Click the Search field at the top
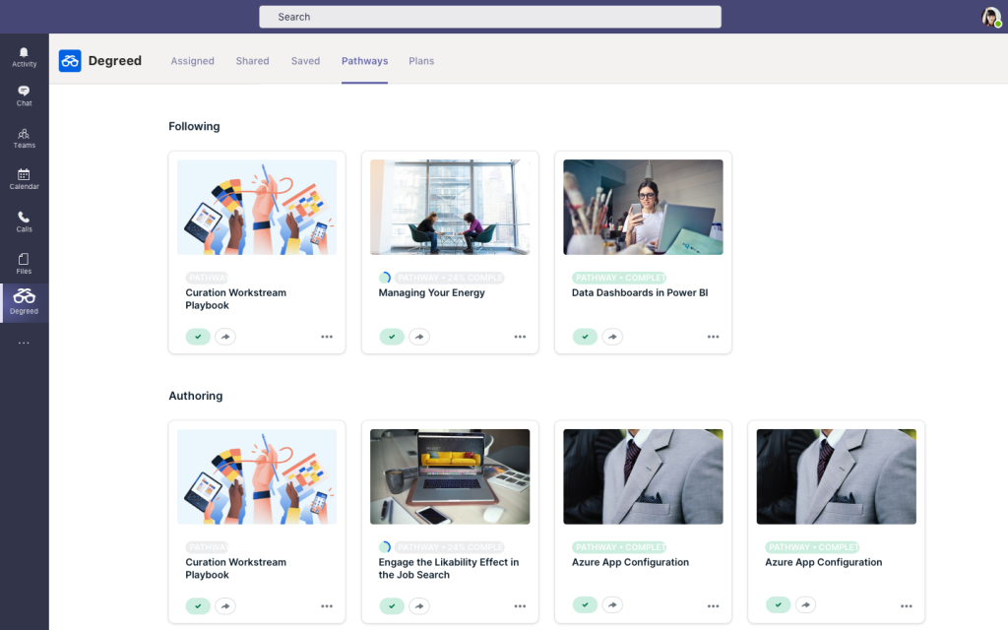The width and height of the screenshot is (1008, 630). pos(490,17)
